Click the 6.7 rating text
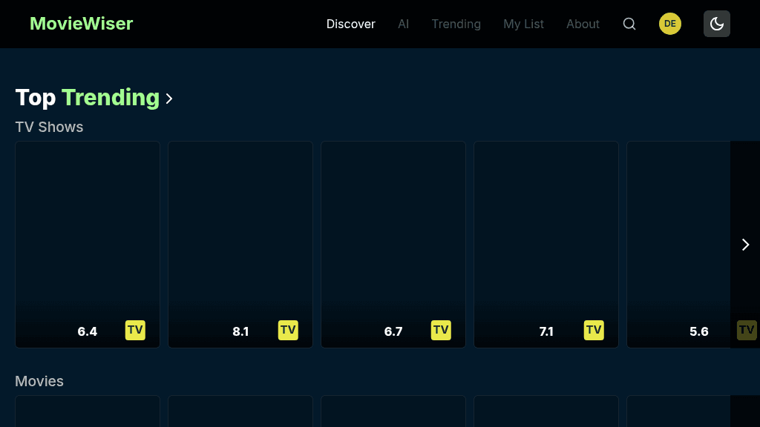The height and width of the screenshot is (427, 760). tap(393, 331)
